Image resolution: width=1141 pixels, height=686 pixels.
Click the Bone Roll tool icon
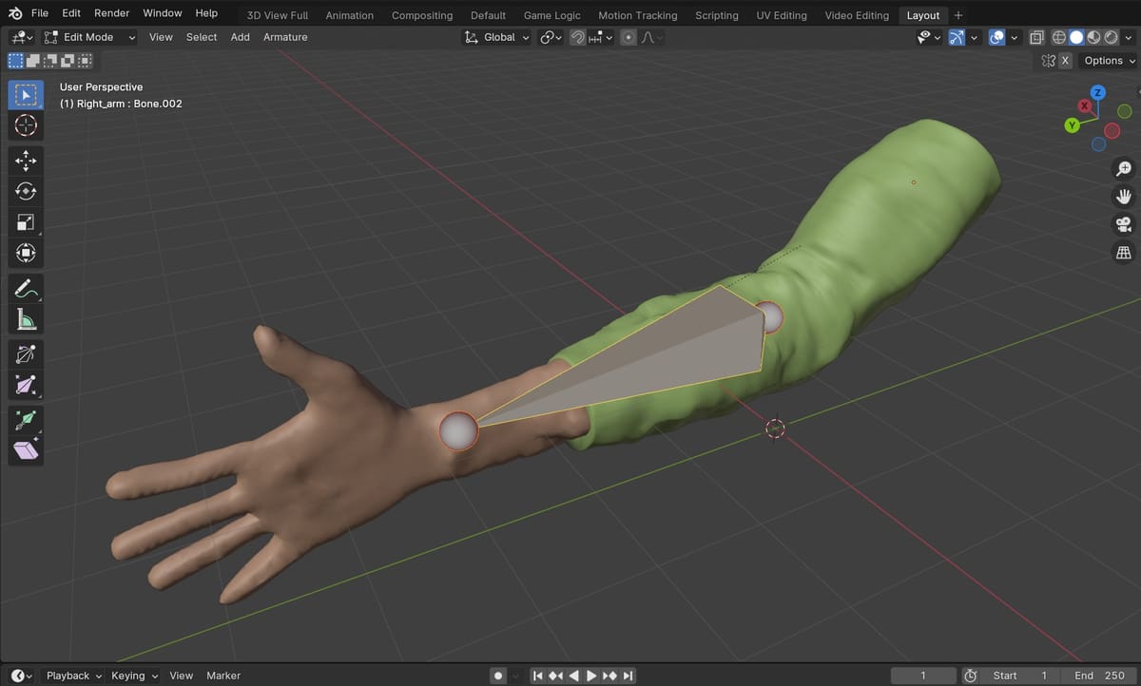(x=26, y=354)
